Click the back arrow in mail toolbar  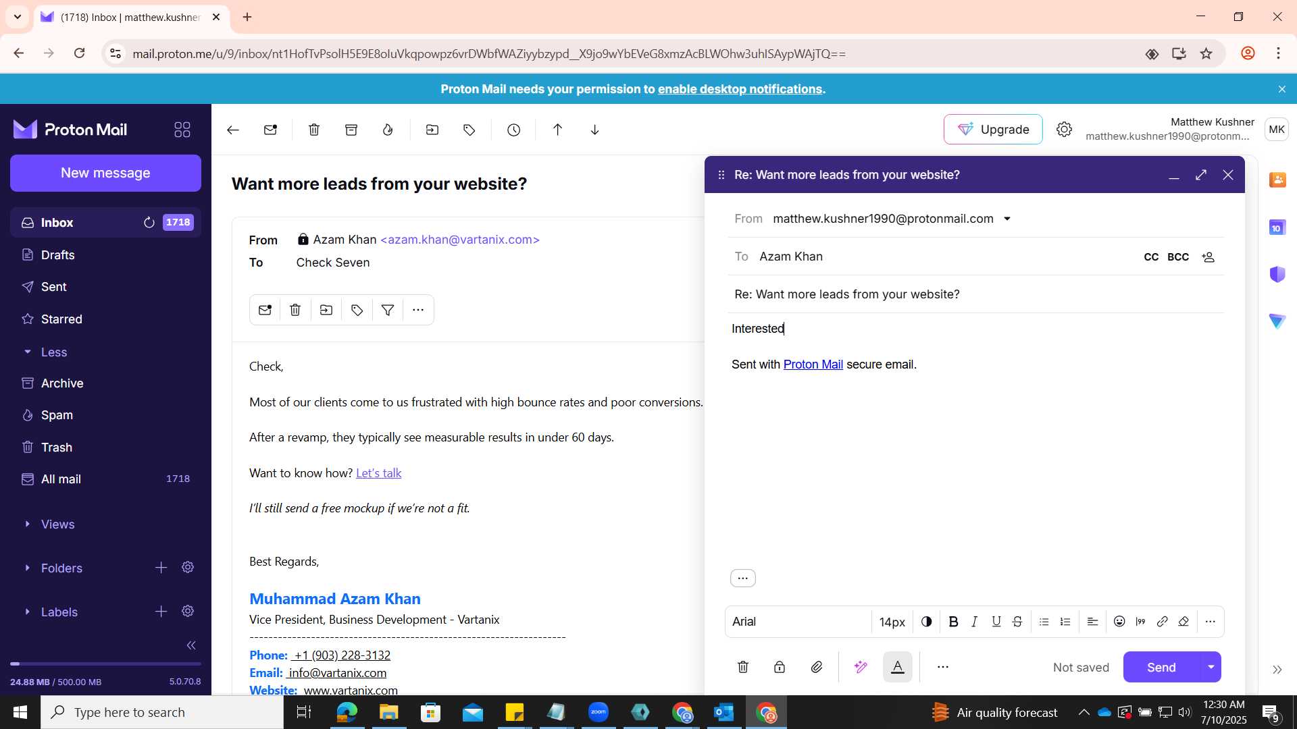(233, 130)
